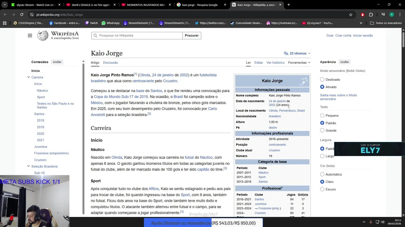Hide the Aparência panel
This screenshot has width=405, height=227.
[x=345, y=62]
